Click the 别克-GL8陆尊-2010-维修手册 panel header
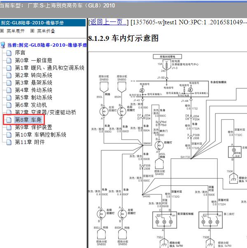The image size is (247, 248). (x=43, y=23)
